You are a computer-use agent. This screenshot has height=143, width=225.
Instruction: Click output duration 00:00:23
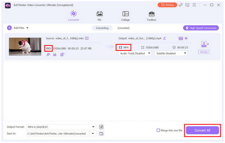[x=183, y=47]
